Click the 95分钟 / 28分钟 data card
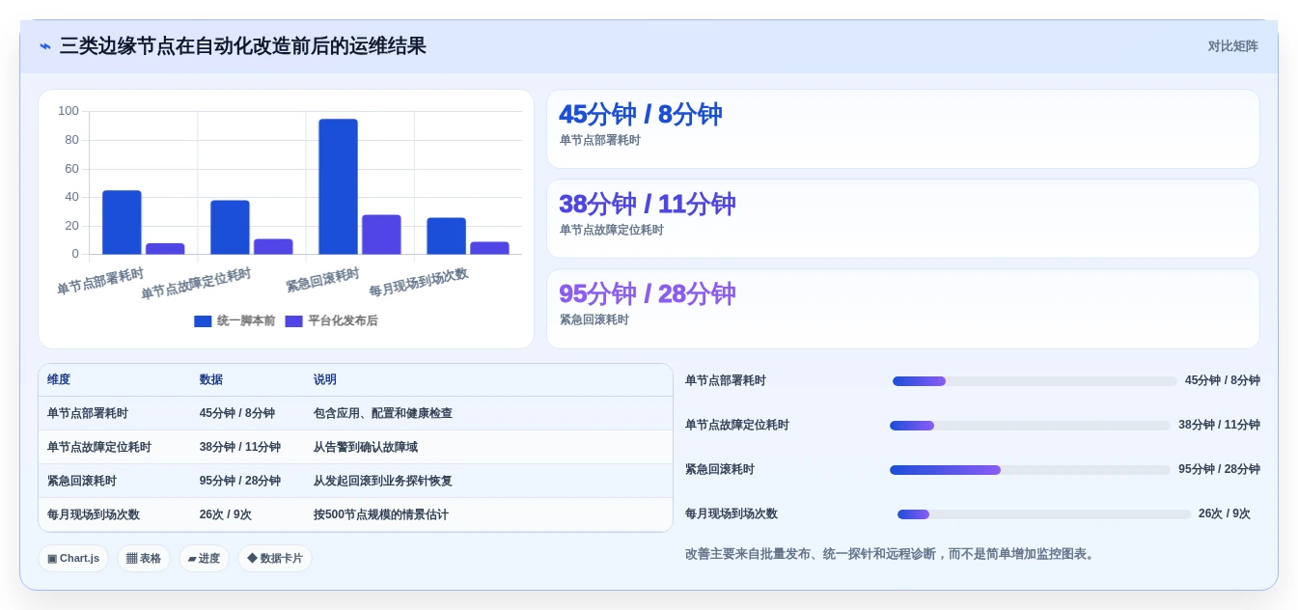Viewport: 1298px width, 610px height. point(902,309)
